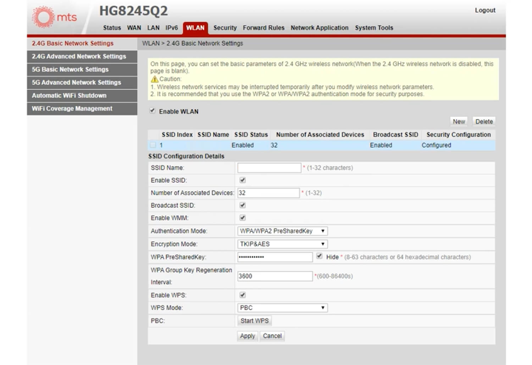The width and height of the screenshot is (532, 365).
Task: Expand the Encryption Mode dropdown
Action: click(282, 244)
